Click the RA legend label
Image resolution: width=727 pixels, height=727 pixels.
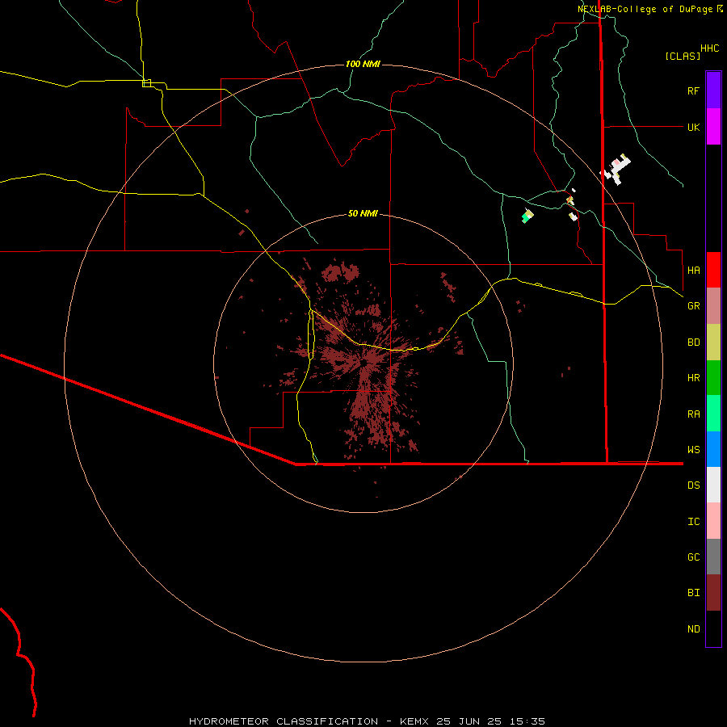coord(693,414)
